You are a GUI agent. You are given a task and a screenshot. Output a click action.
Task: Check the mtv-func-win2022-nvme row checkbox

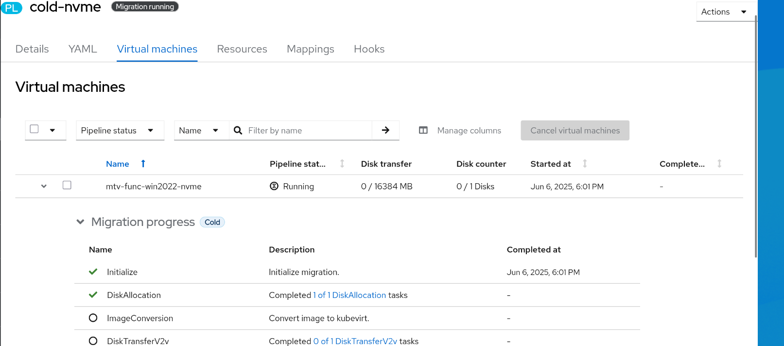tap(67, 185)
